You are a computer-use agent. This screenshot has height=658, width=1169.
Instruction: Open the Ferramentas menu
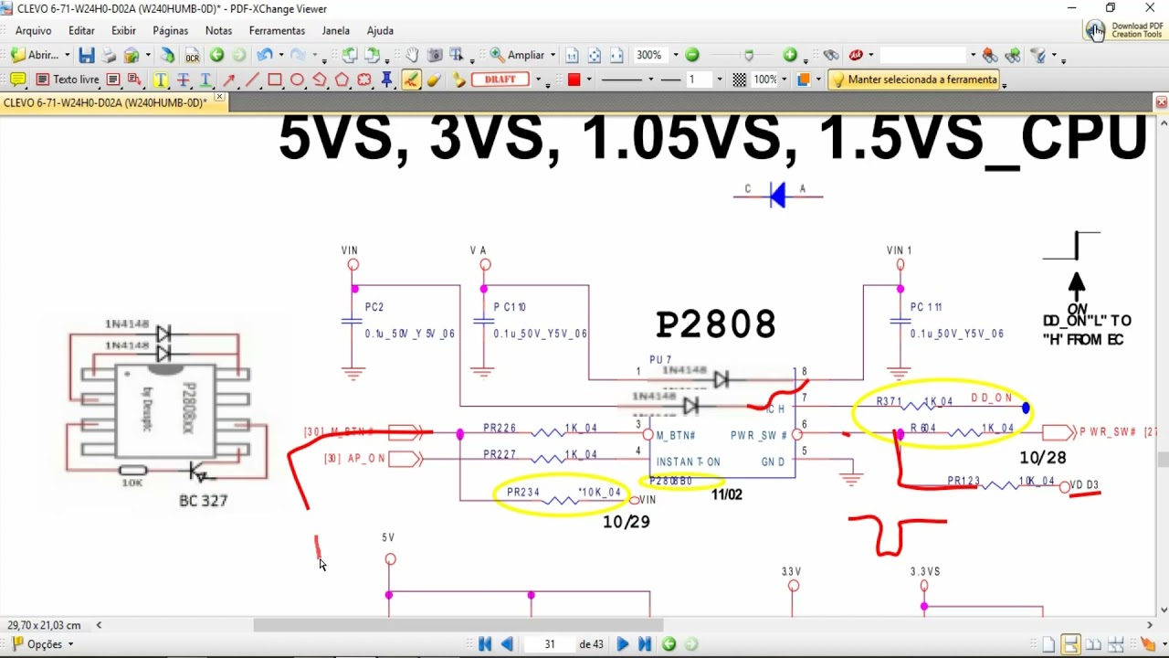(x=277, y=30)
